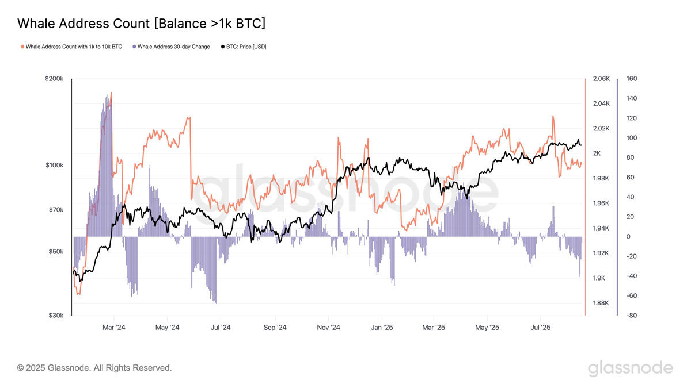
Task: Select the Jul '25 label on the time axis
Action: click(540, 328)
